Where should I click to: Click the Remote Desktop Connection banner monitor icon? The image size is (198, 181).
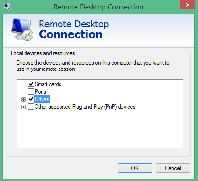pos(22,29)
